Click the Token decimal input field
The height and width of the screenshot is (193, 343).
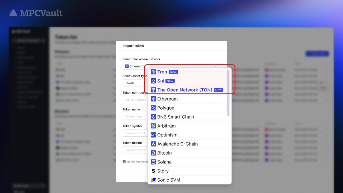(x=135, y=150)
